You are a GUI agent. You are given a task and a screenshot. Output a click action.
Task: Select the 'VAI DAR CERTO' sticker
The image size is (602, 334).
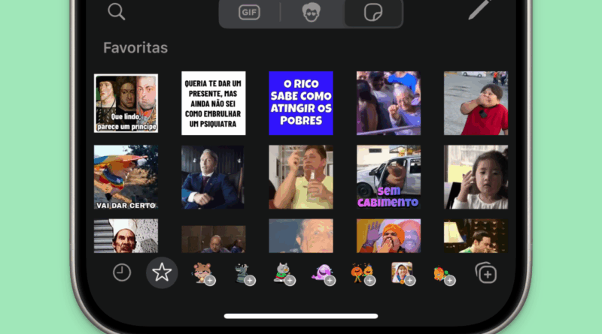[126, 177]
